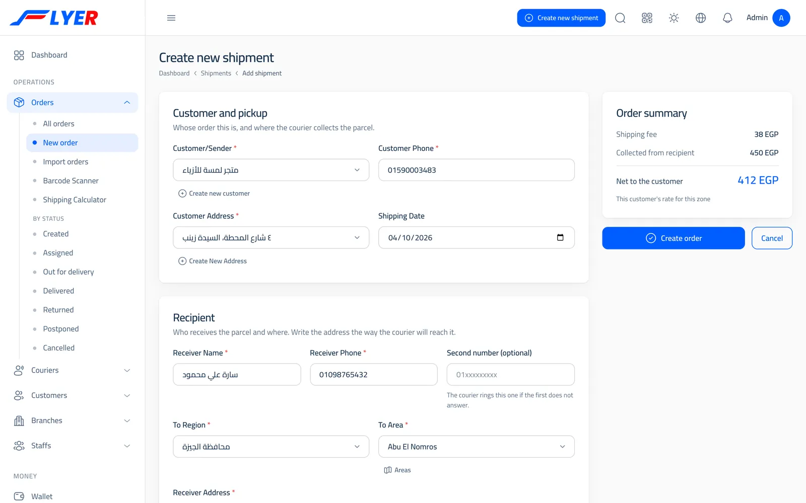806x503 pixels.
Task: Click the Wallet icon in sidebar
Action: [x=19, y=496]
